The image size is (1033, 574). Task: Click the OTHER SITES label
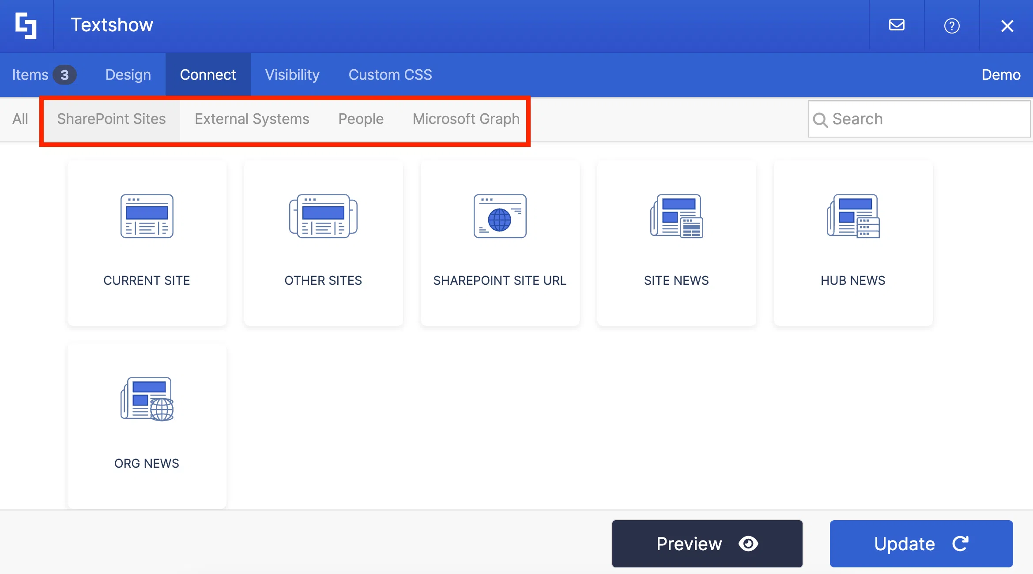pos(323,280)
